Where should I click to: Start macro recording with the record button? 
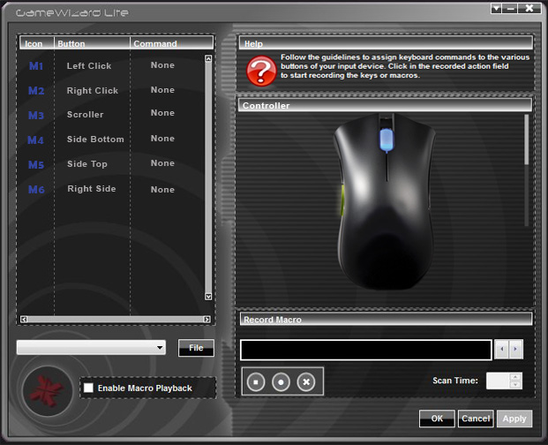281,381
